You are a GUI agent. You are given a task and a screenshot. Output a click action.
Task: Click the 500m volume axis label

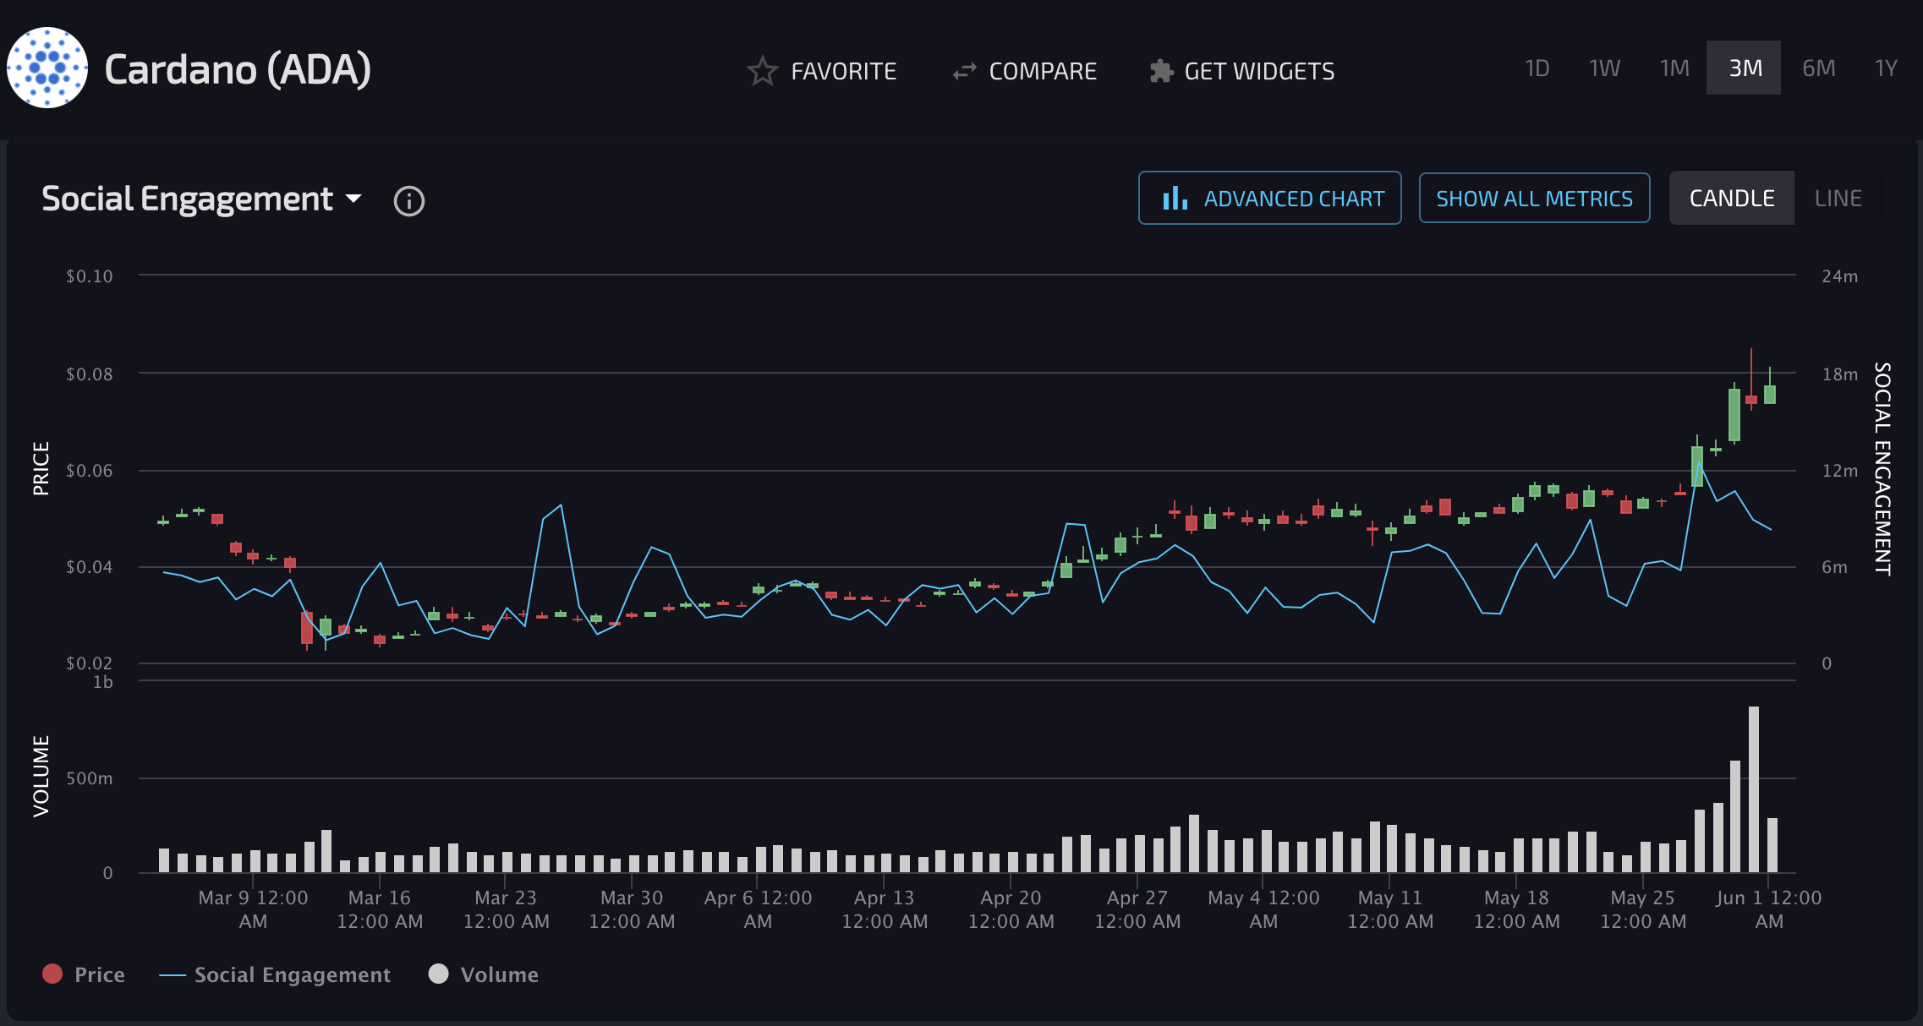pyautogui.click(x=89, y=778)
